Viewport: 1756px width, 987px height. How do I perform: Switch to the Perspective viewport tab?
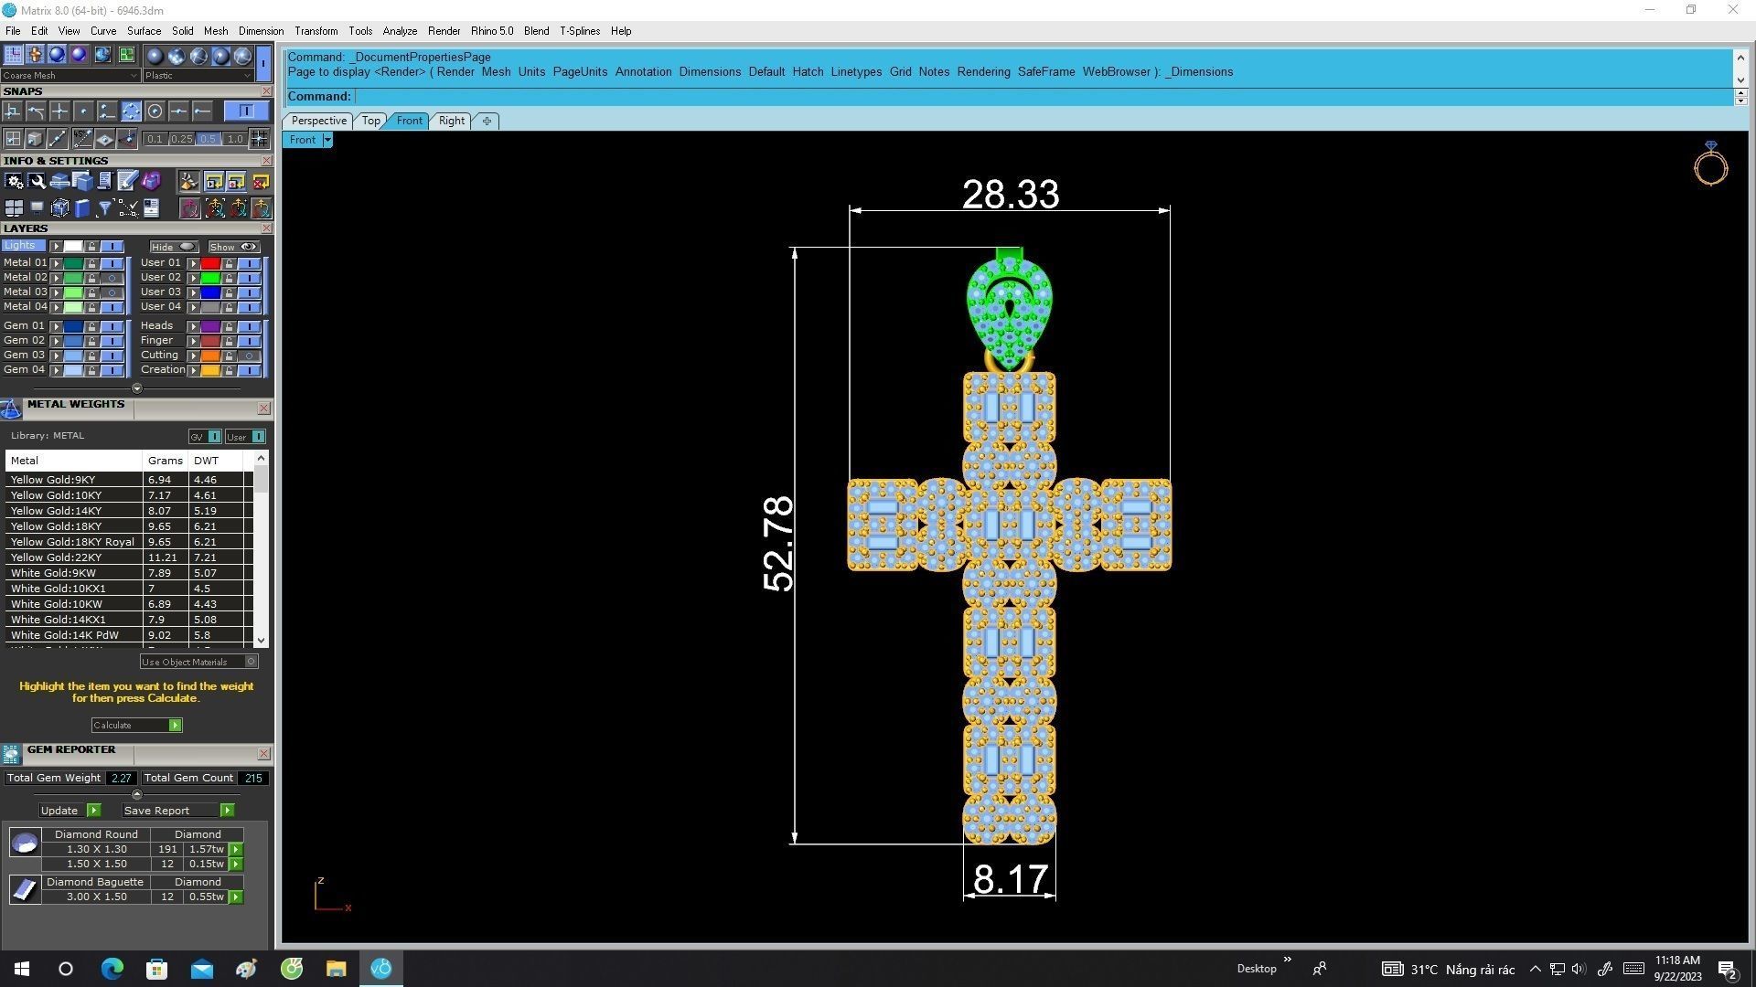pyautogui.click(x=318, y=121)
